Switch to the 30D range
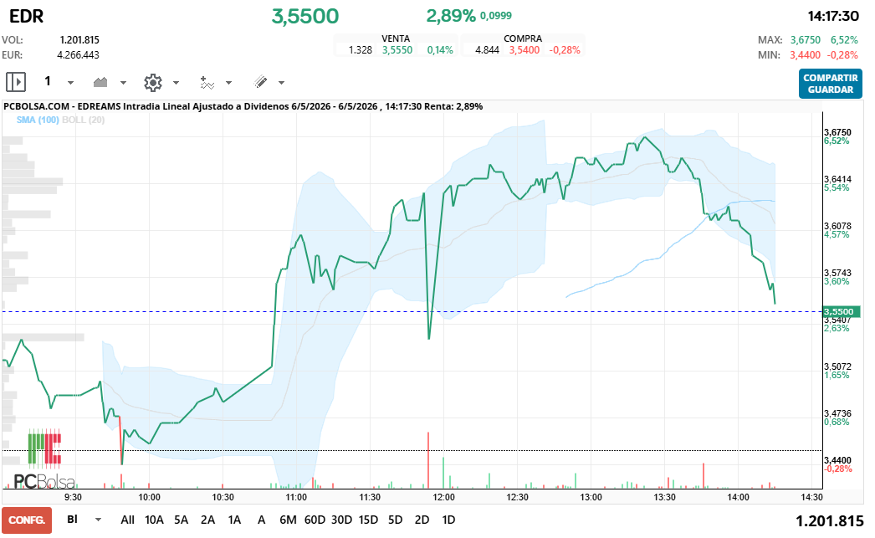 341,520
